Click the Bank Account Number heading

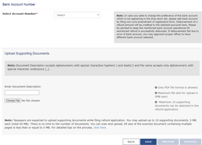(x=19, y=4)
